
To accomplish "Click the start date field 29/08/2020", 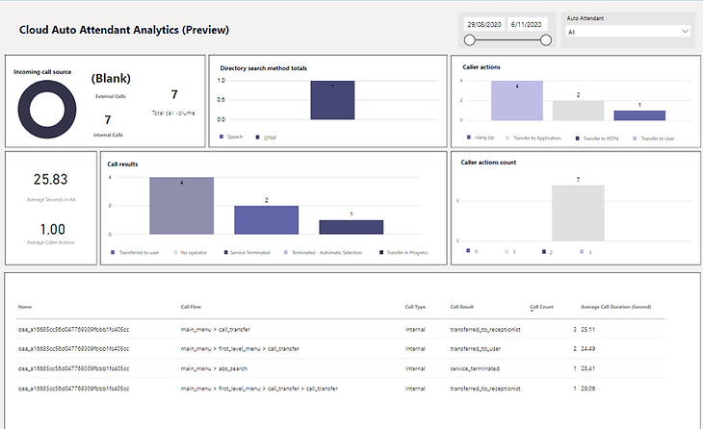I will [484, 23].
